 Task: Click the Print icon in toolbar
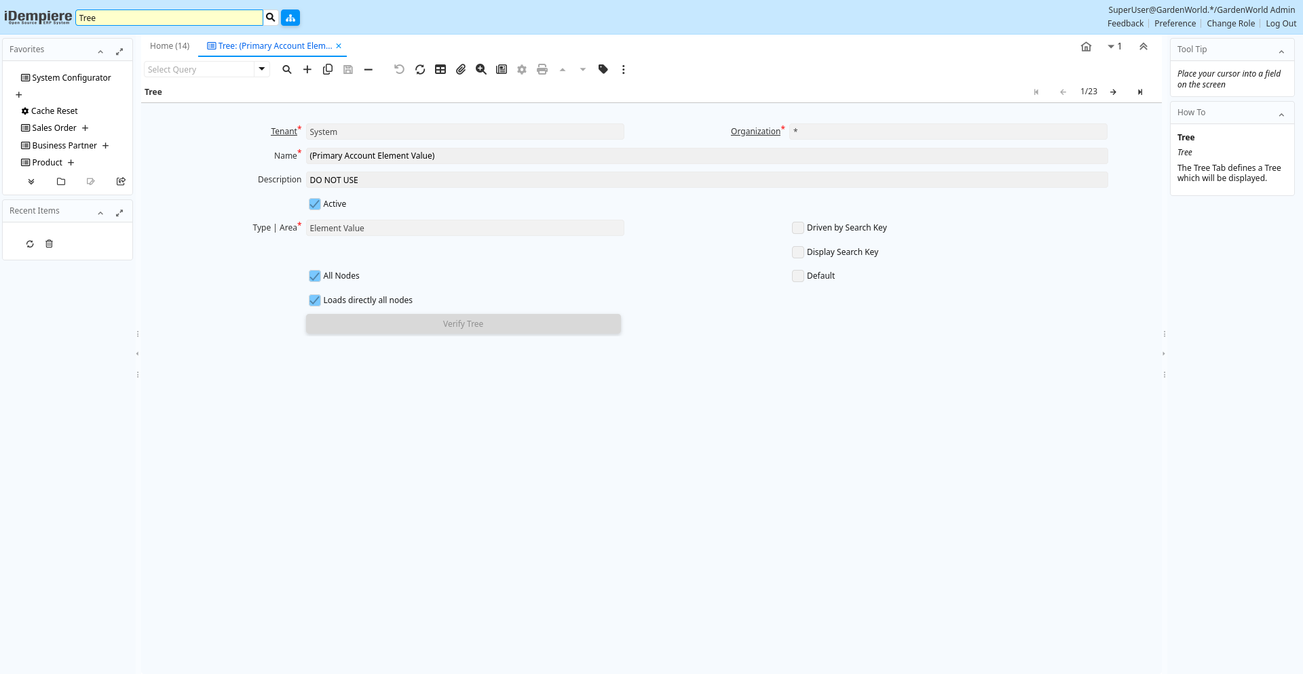click(542, 69)
